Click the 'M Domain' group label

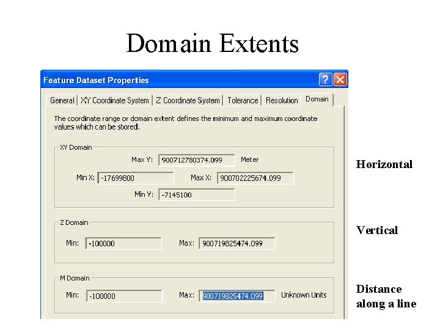tap(75, 278)
